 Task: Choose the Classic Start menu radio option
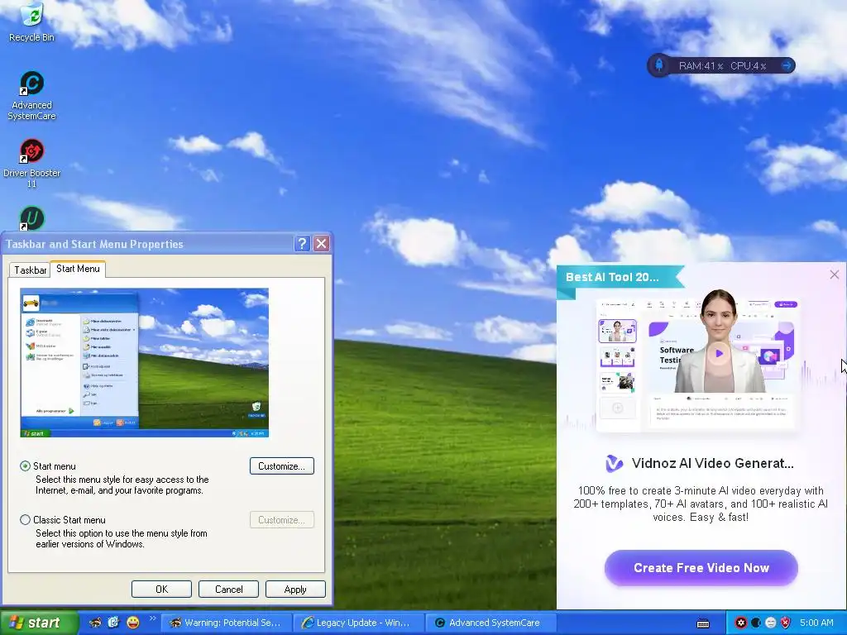click(25, 520)
